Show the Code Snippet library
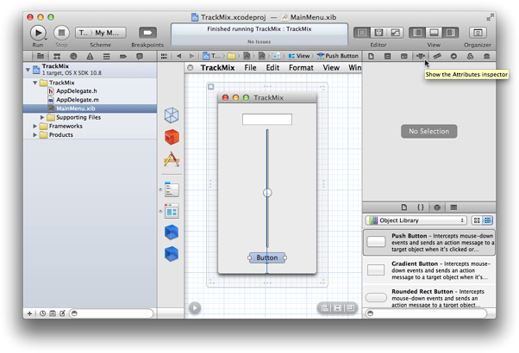 [421, 207]
